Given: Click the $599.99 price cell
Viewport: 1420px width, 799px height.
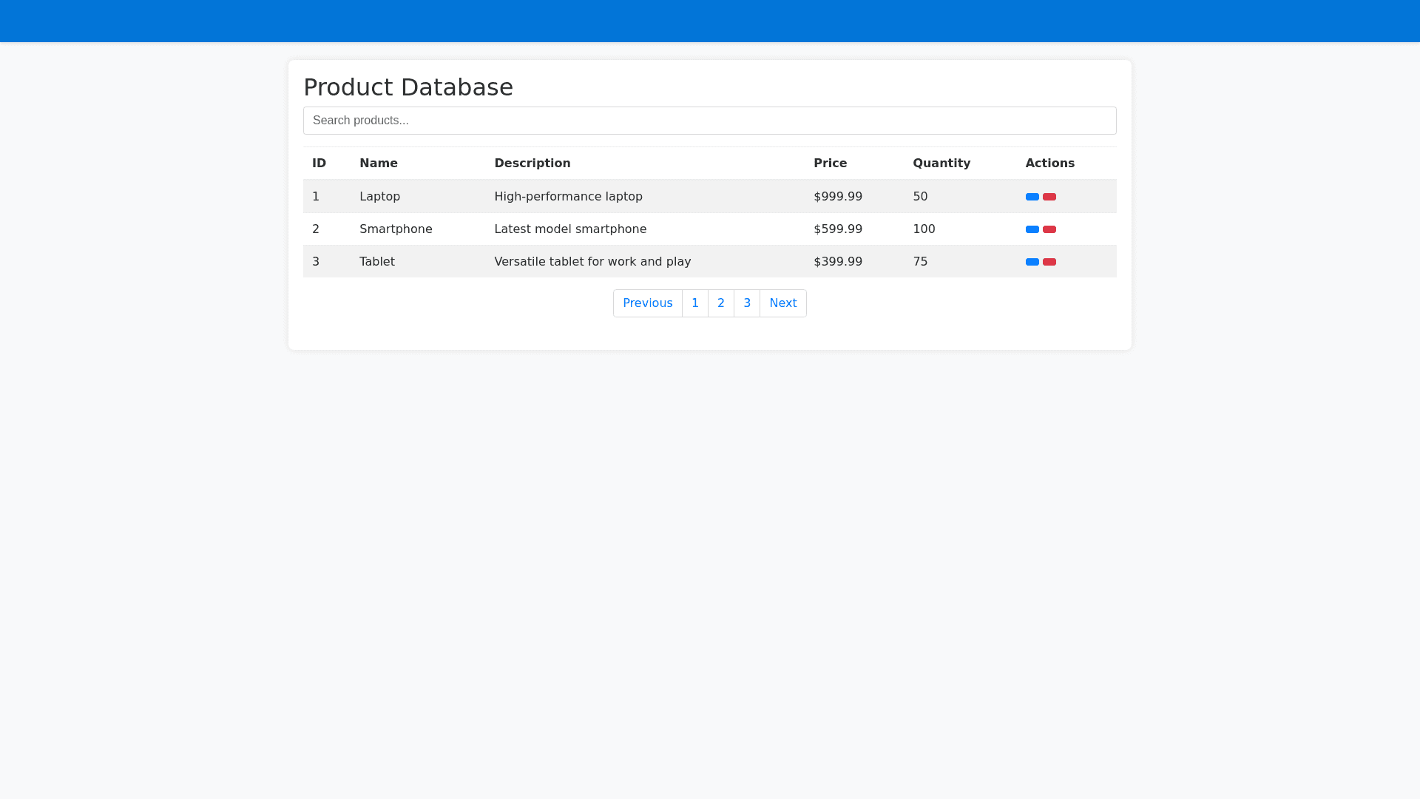Looking at the screenshot, I should [x=837, y=229].
